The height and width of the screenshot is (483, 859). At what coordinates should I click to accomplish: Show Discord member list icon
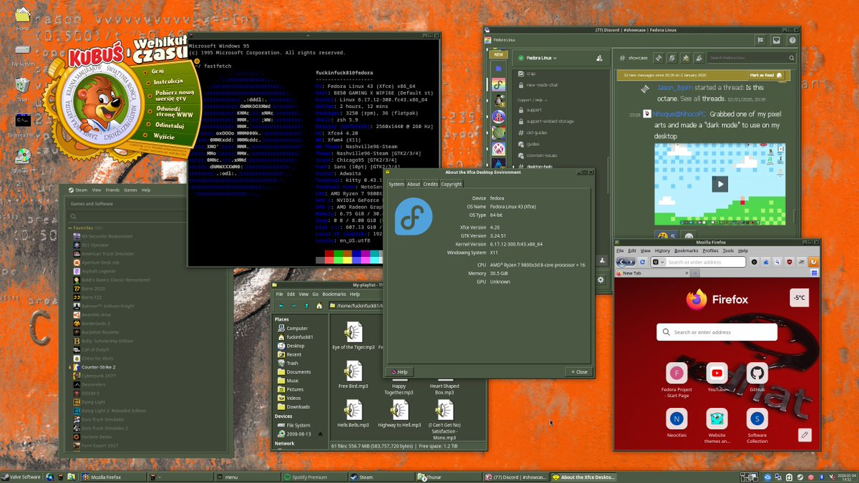coord(699,58)
